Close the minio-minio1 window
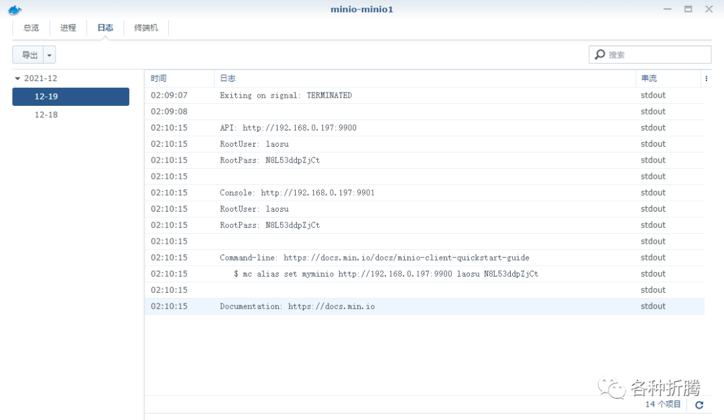The height and width of the screenshot is (420, 724). pyautogui.click(x=709, y=9)
